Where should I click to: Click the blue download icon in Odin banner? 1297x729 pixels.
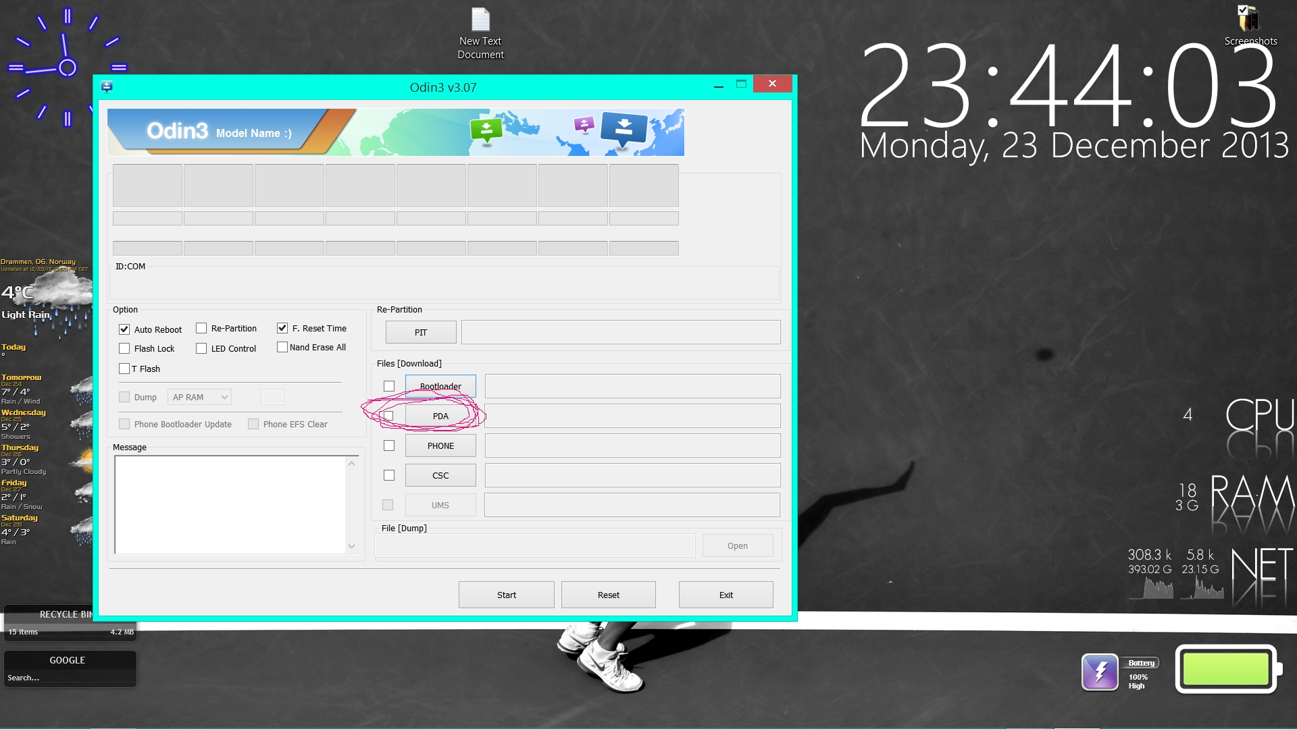(x=624, y=129)
